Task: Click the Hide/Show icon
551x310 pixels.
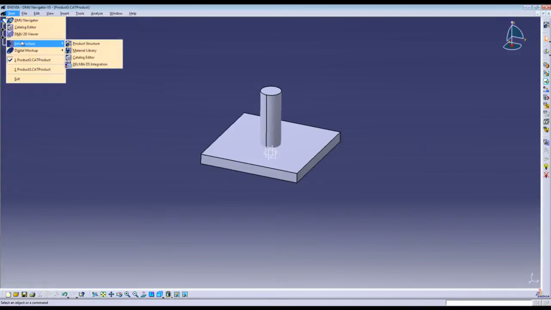Action: [x=177, y=294]
